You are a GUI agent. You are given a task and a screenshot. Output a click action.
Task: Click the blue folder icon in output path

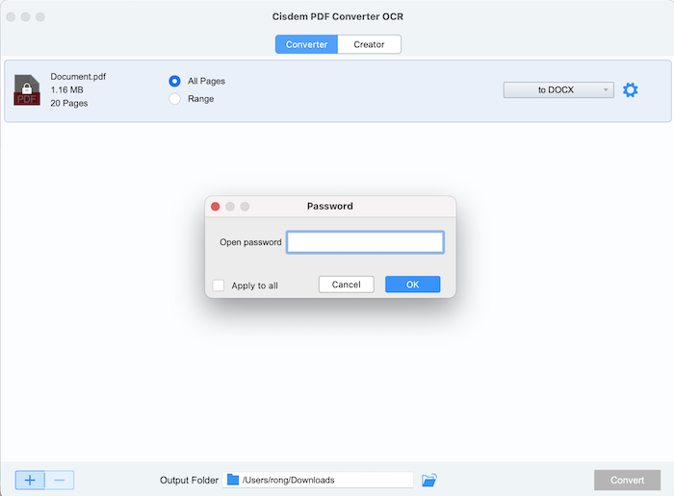click(x=233, y=480)
